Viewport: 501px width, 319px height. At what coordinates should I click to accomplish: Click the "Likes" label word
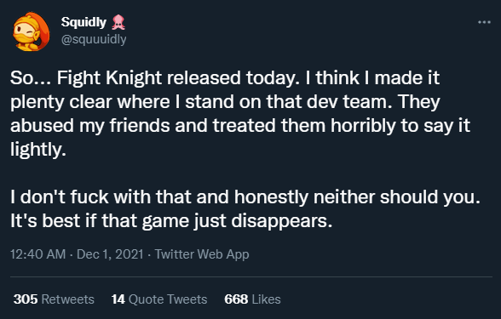266,299
